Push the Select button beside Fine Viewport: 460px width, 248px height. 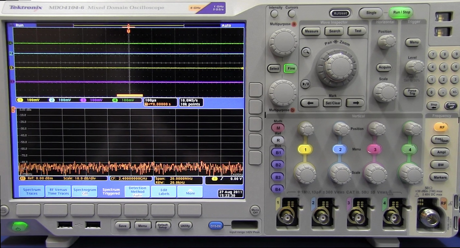pyautogui.click(x=274, y=68)
